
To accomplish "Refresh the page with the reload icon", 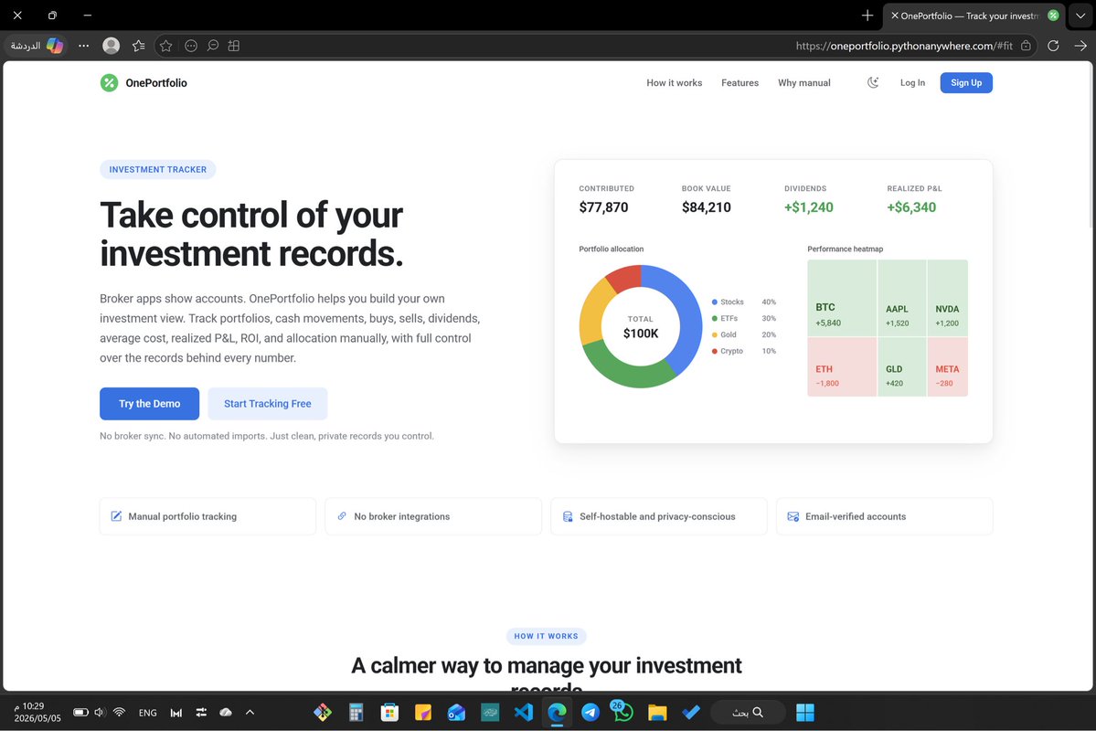I will tap(1053, 46).
